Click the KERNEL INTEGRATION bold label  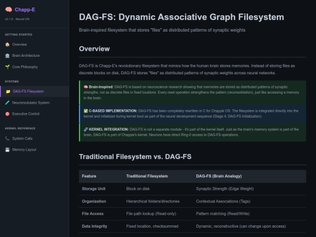109,129
